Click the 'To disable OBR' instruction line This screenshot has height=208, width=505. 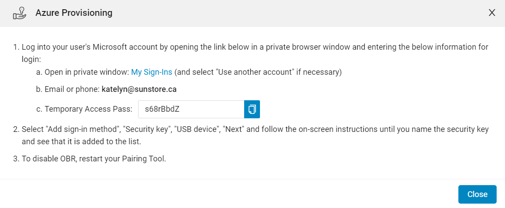tap(94, 159)
